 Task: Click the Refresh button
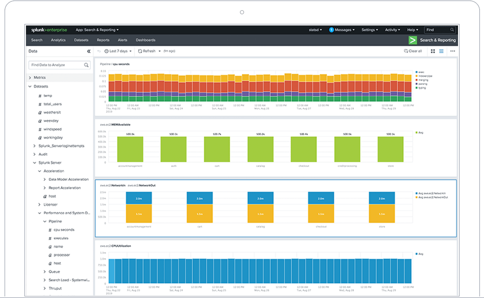click(146, 51)
